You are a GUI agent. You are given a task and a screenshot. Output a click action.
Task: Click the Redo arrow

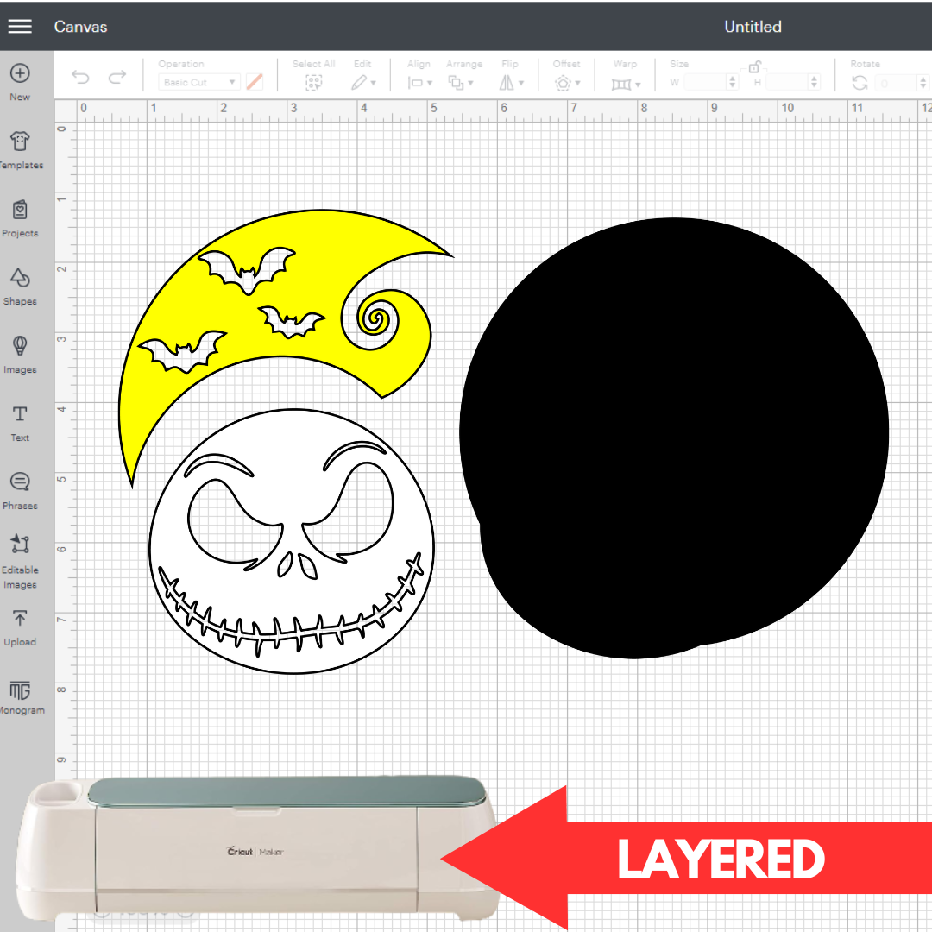point(117,77)
